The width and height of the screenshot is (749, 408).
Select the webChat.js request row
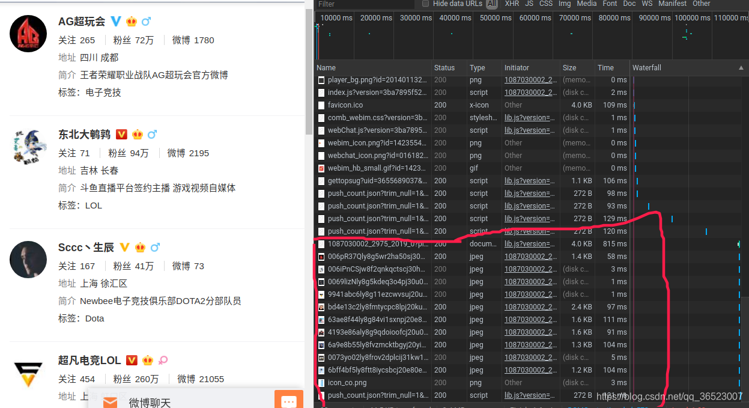tap(532, 130)
